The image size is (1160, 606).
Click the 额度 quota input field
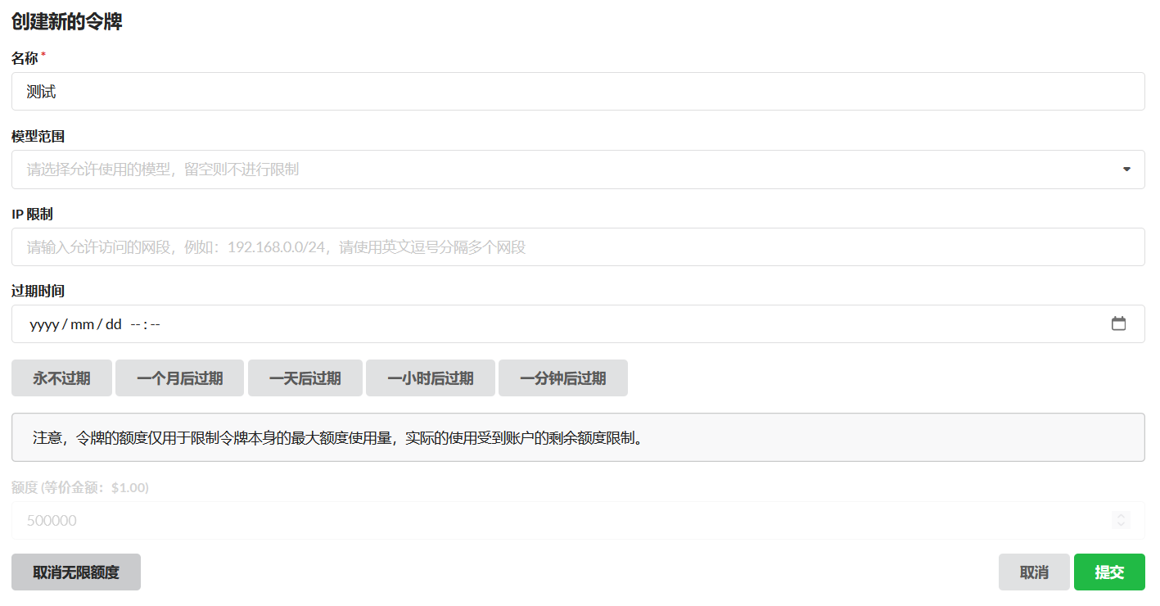coord(491,520)
